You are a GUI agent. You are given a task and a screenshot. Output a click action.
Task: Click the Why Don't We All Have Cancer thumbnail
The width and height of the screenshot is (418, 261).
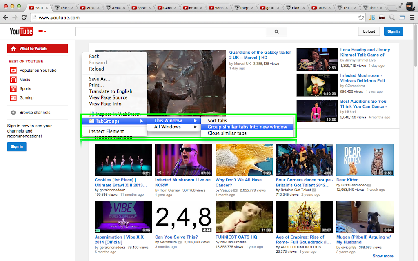pos(244,160)
